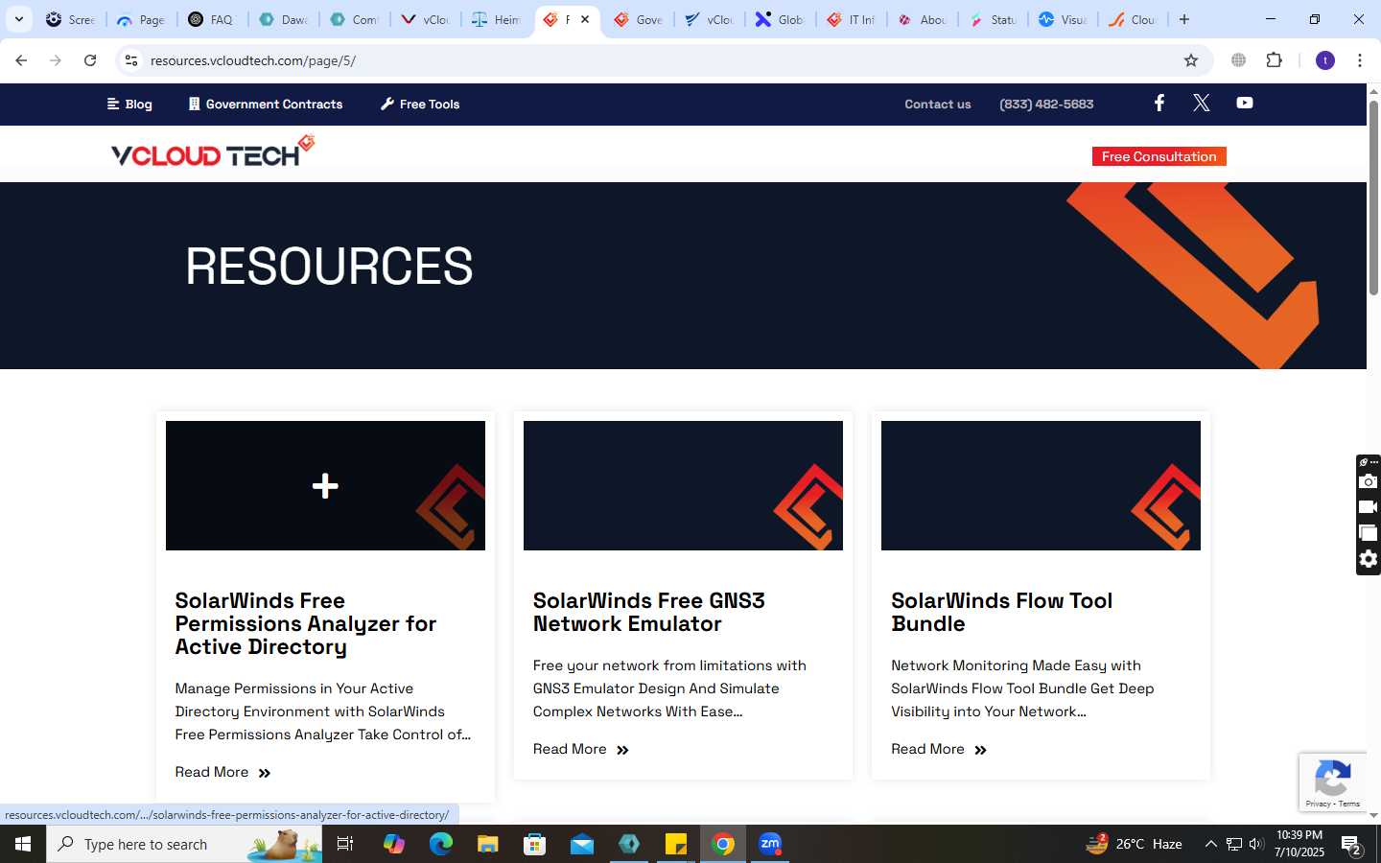The image size is (1381, 863).
Task: View site information icon in address bar
Action: (131, 60)
